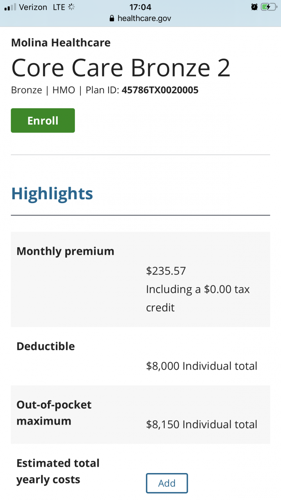The image size is (281, 500).
Task: Tap the green Enroll button
Action: [x=43, y=120]
